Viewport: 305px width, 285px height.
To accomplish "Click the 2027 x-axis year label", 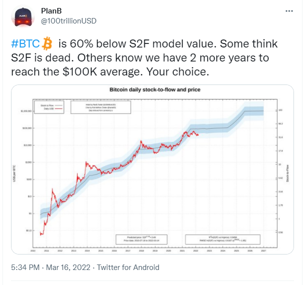I will pos(263,251).
